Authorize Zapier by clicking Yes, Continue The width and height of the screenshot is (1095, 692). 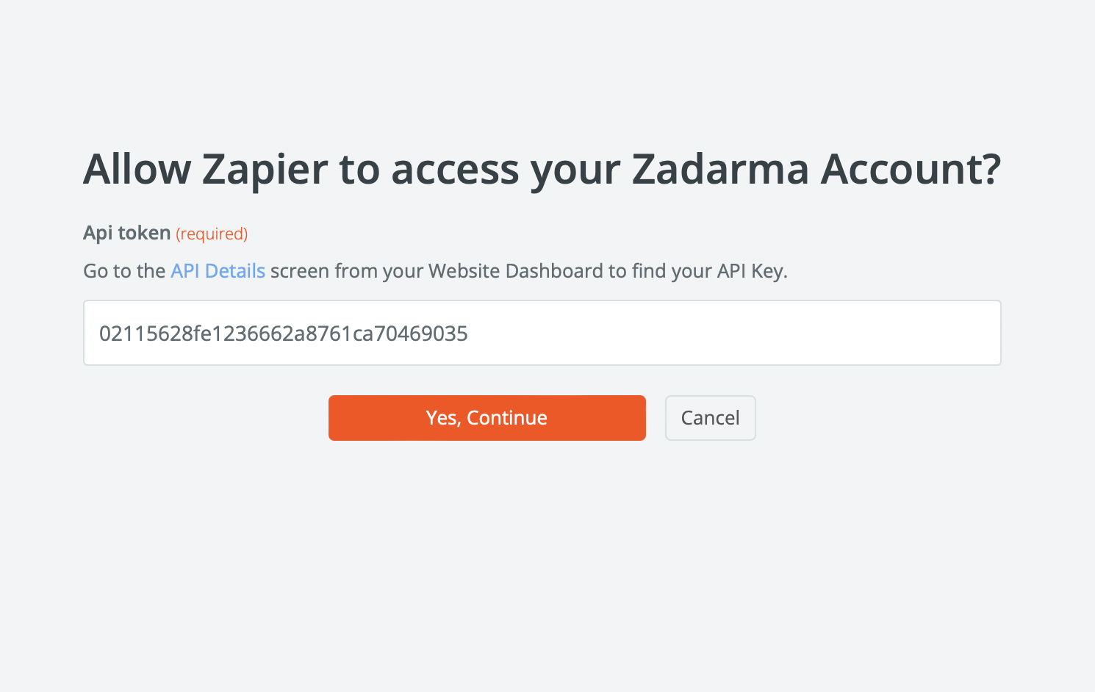point(487,418)
